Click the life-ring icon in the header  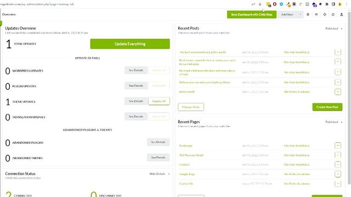coord(325,15)
